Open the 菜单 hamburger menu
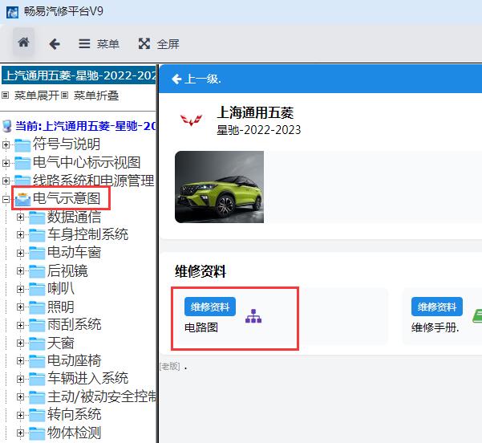Screen dimensions: 482x443 tap(99, 43)
